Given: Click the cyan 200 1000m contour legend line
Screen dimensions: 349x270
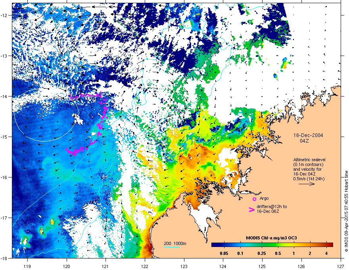Looking at the screenshot, I should [x=172, y=247].
